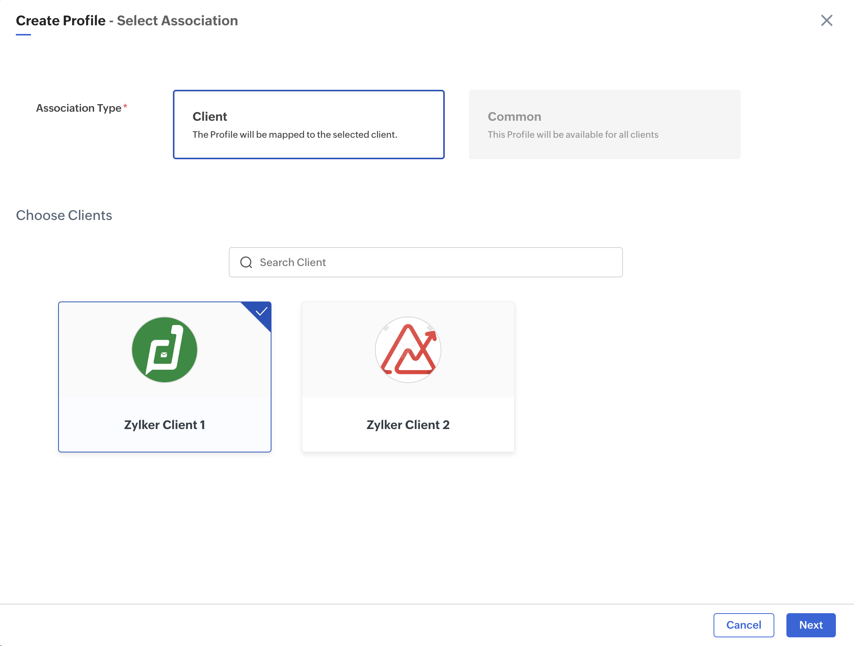Screen dimensions: 854x646
Task: Click the Client option heading
Action: (210, 117)
